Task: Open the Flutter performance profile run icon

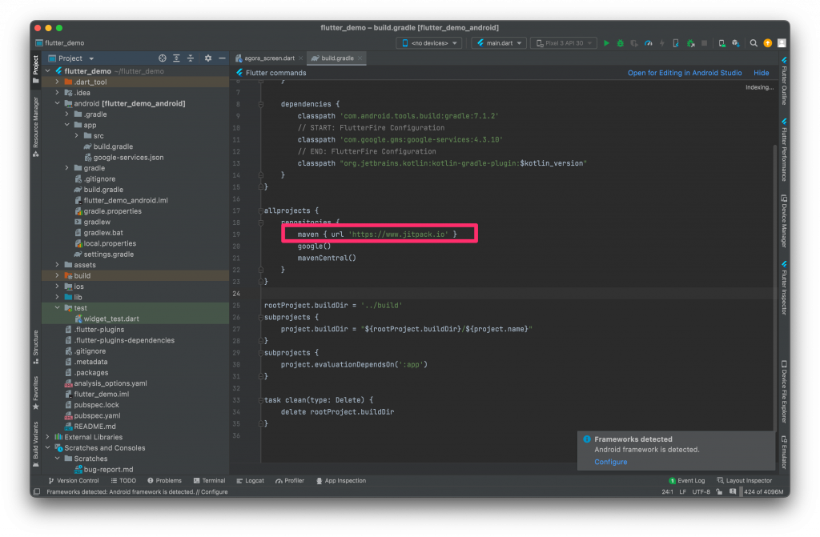Action: (649, 43)
